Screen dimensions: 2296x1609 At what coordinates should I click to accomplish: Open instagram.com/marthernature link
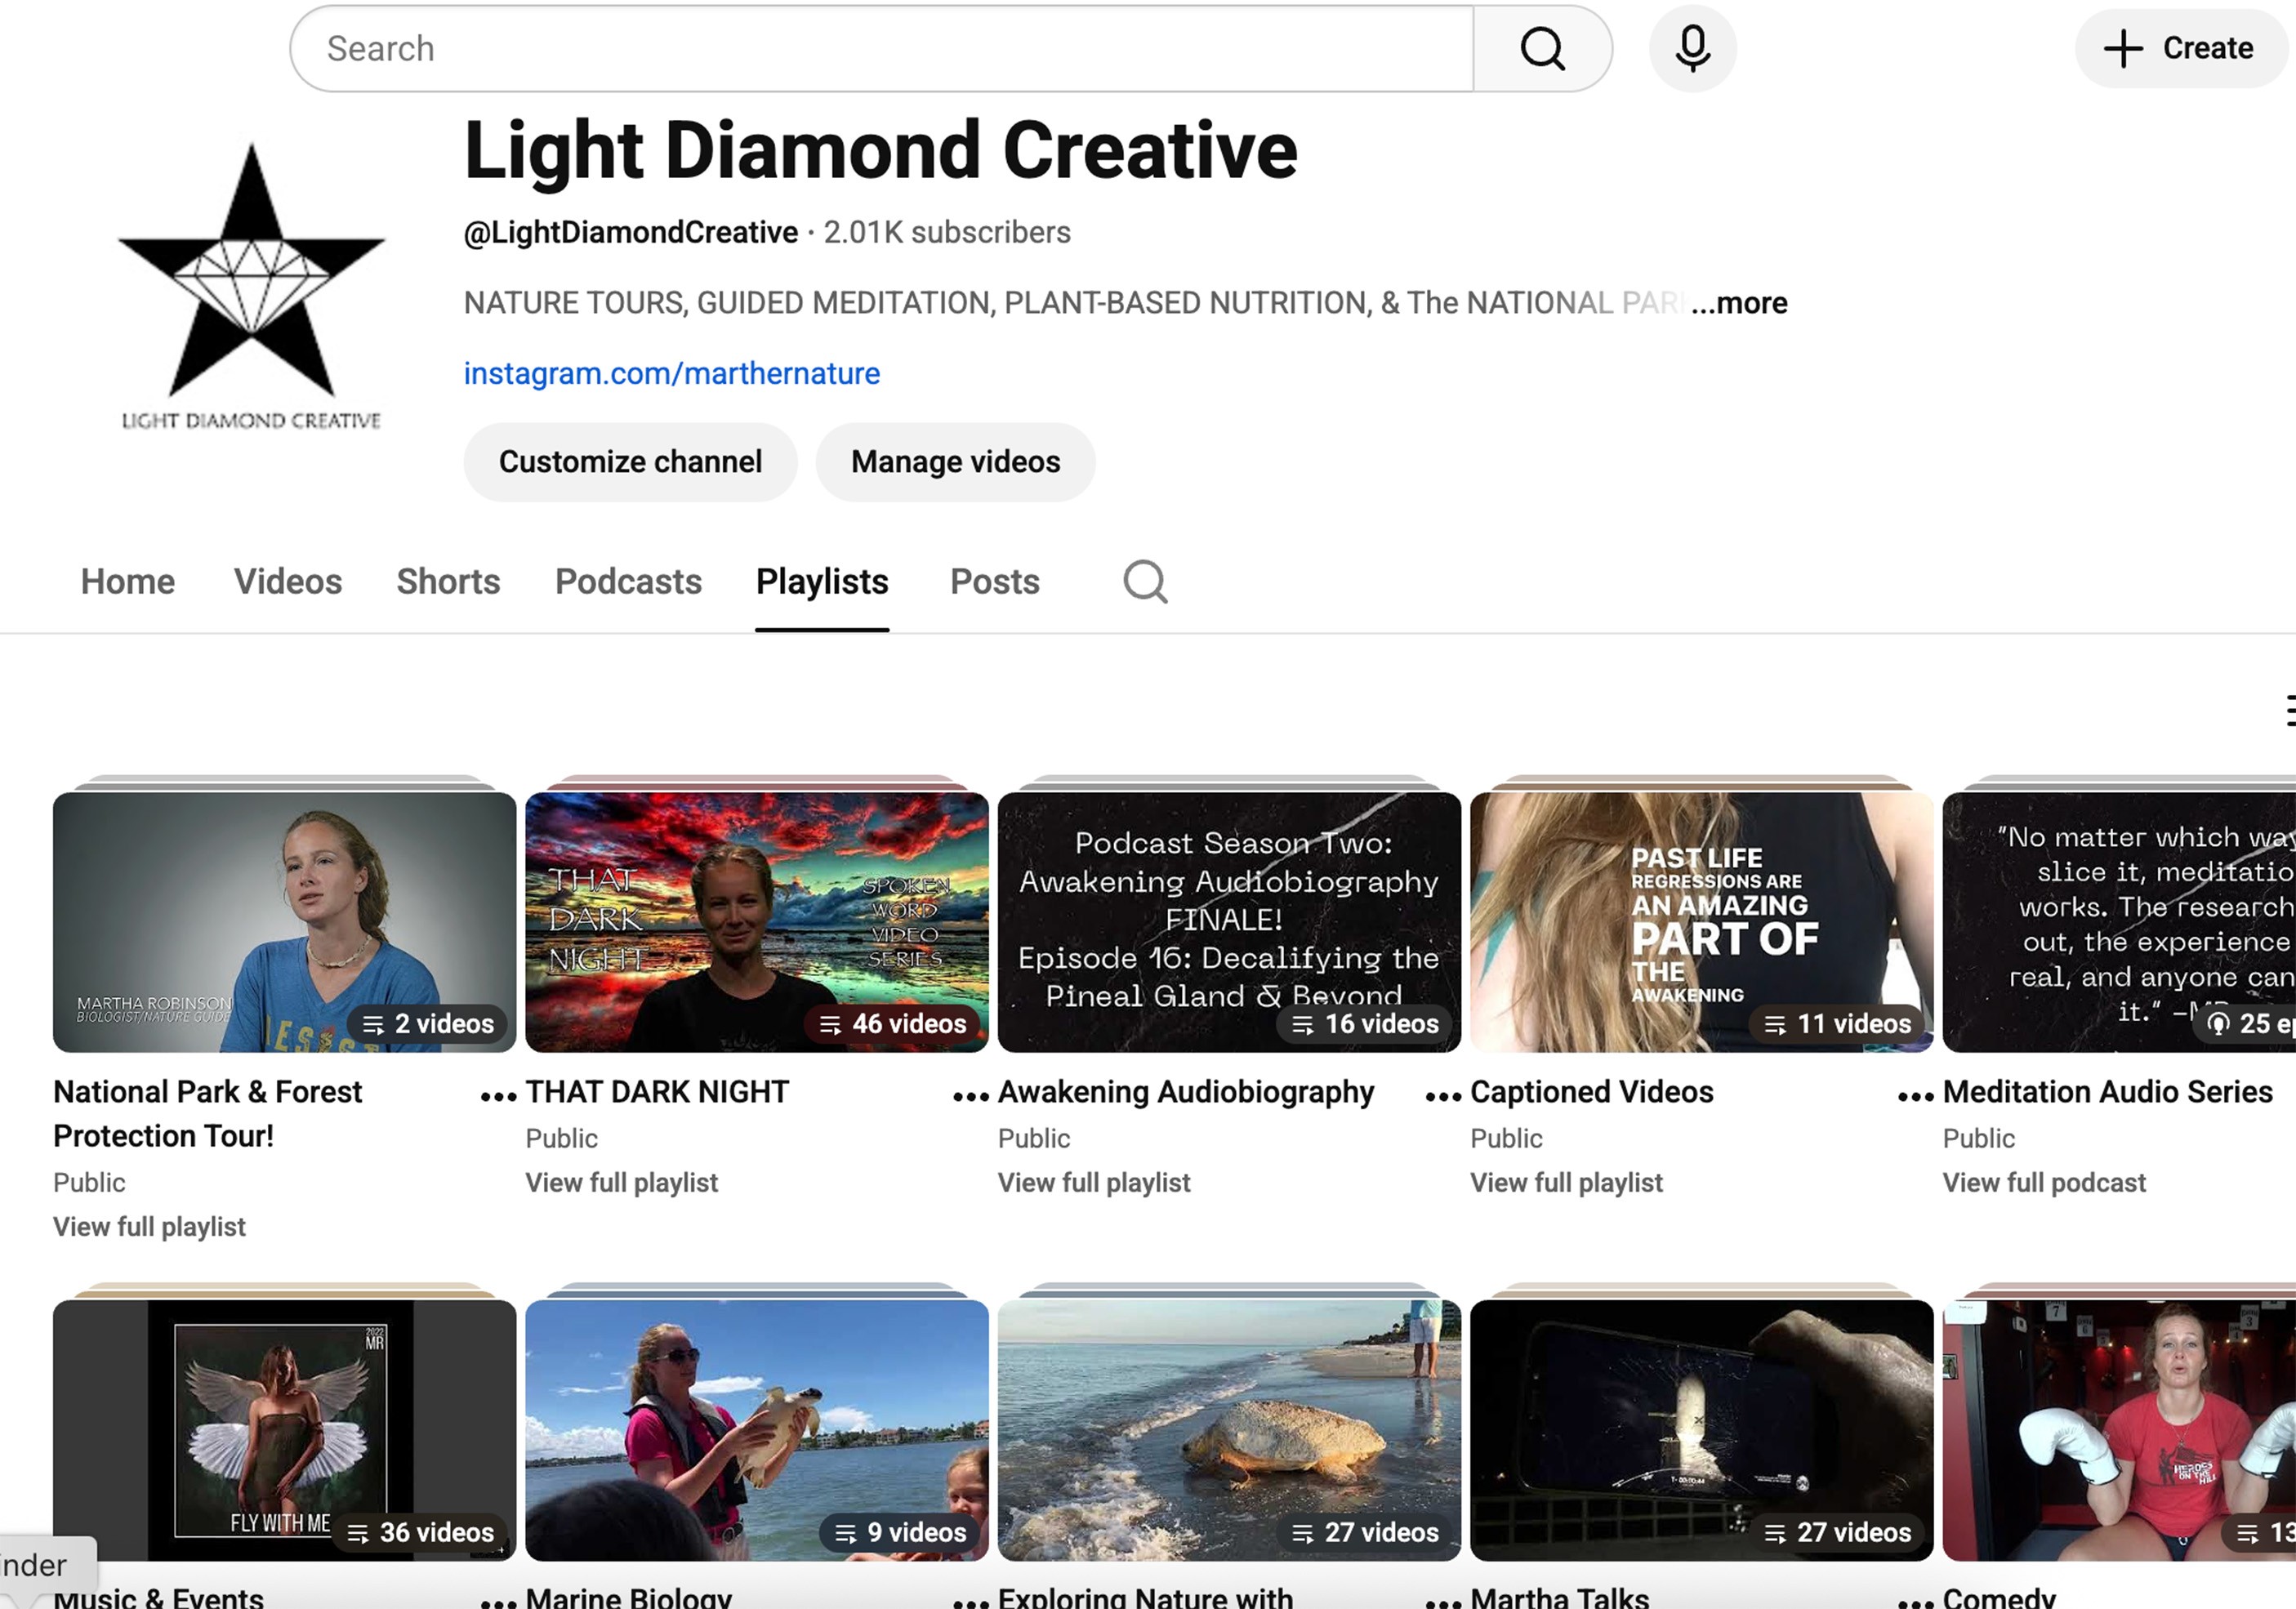pos(671,373)
